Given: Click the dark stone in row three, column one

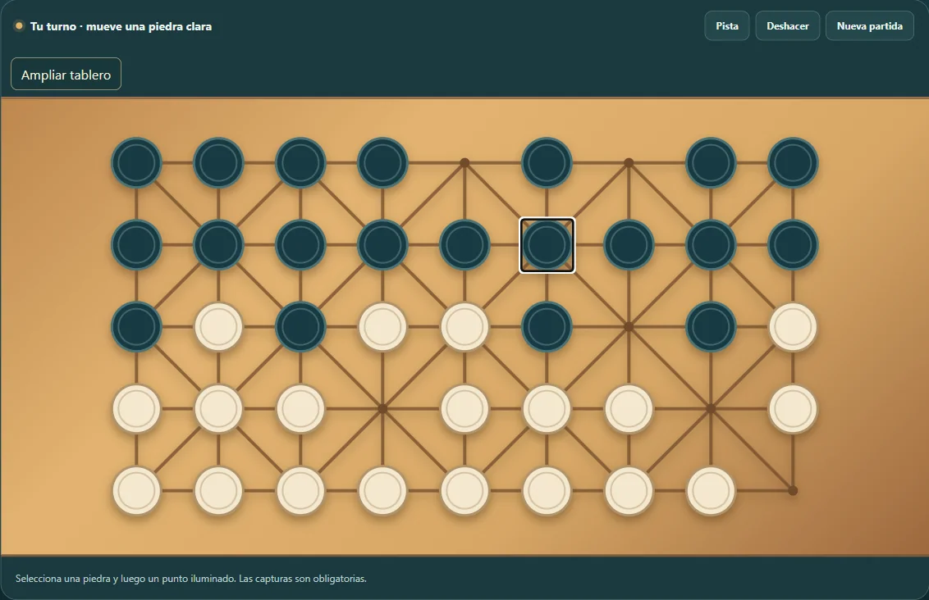Looking at the screenshot, I should pos(137,326).
